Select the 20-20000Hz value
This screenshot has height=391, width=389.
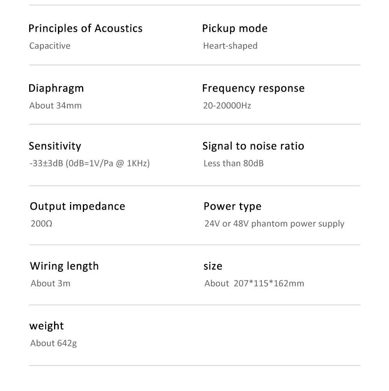(227, 106)
